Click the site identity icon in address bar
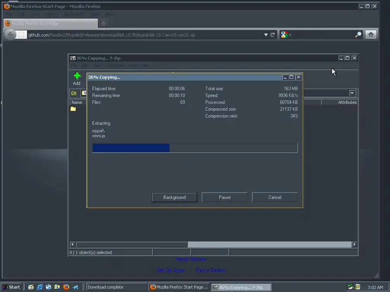The image size is (390, 292). (x=21, y=35)
